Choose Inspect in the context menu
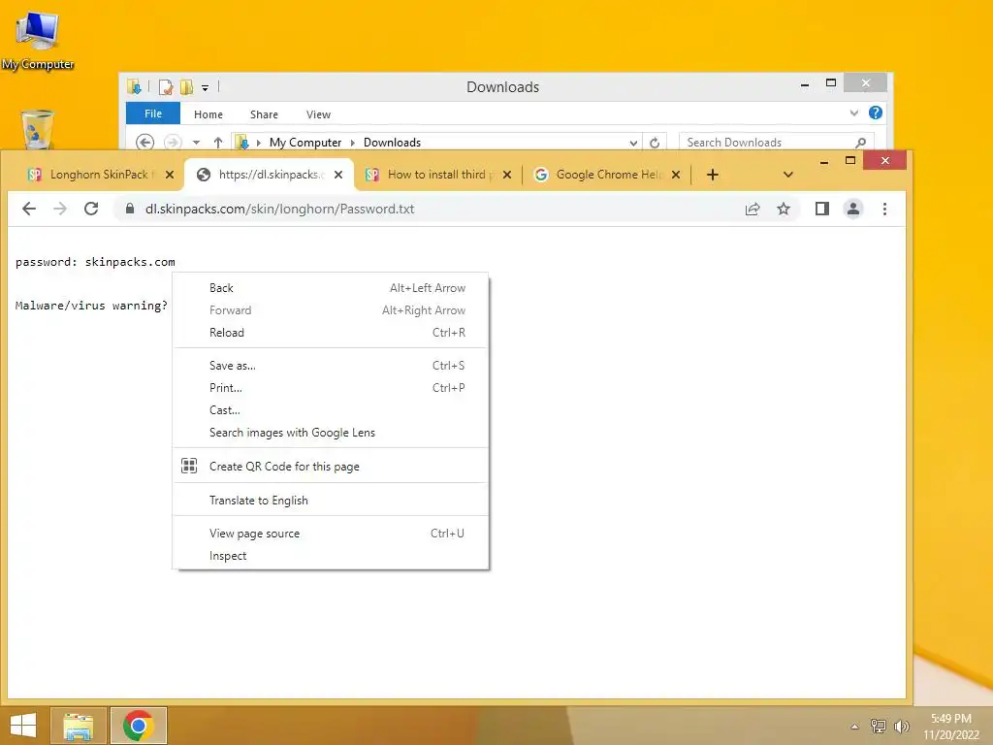 [332, 556]
